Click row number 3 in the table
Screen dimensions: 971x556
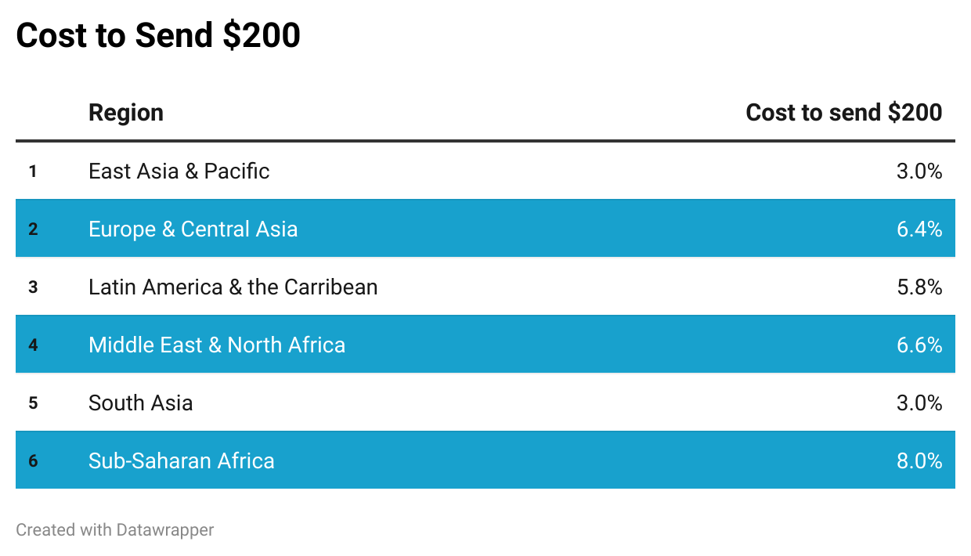(x=33, y=287)
